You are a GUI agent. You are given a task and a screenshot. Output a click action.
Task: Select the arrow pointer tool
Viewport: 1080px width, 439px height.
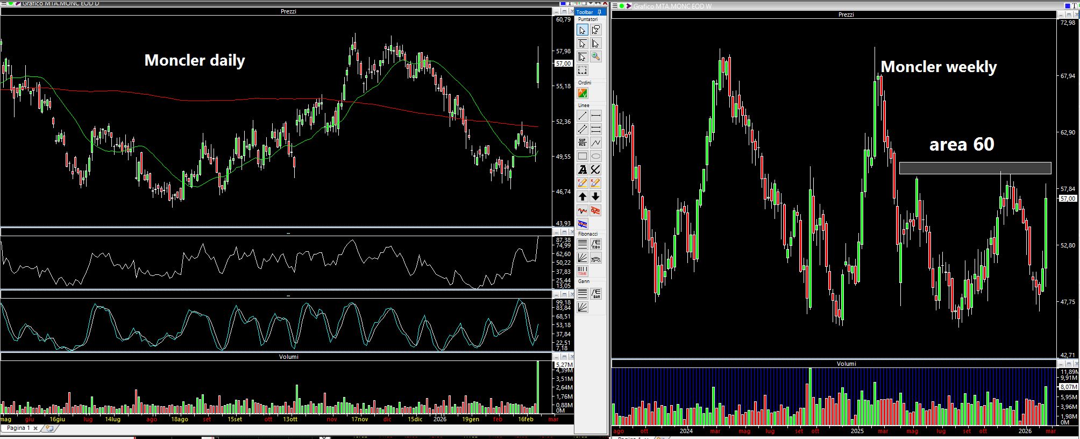pos(582,30)
